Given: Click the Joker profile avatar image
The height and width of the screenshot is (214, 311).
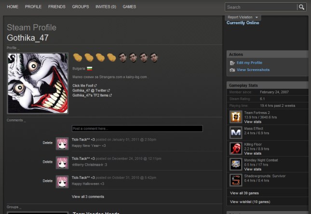Looking at the screenshot, I should tap(38, 83).
